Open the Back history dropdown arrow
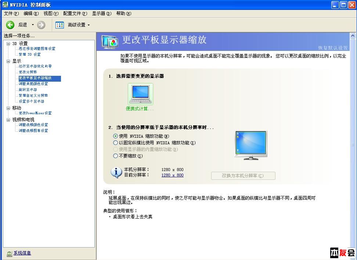This screenshot has height=260, width=357. 33,25
